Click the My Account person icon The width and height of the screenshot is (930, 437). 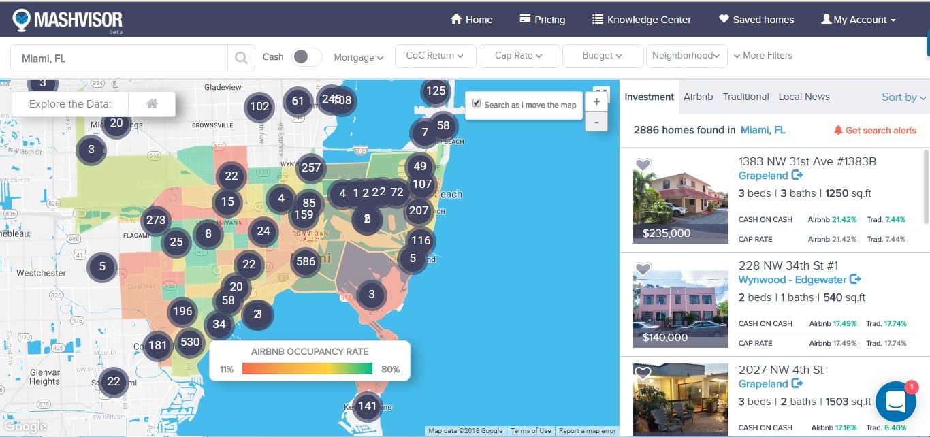point(826,19)
